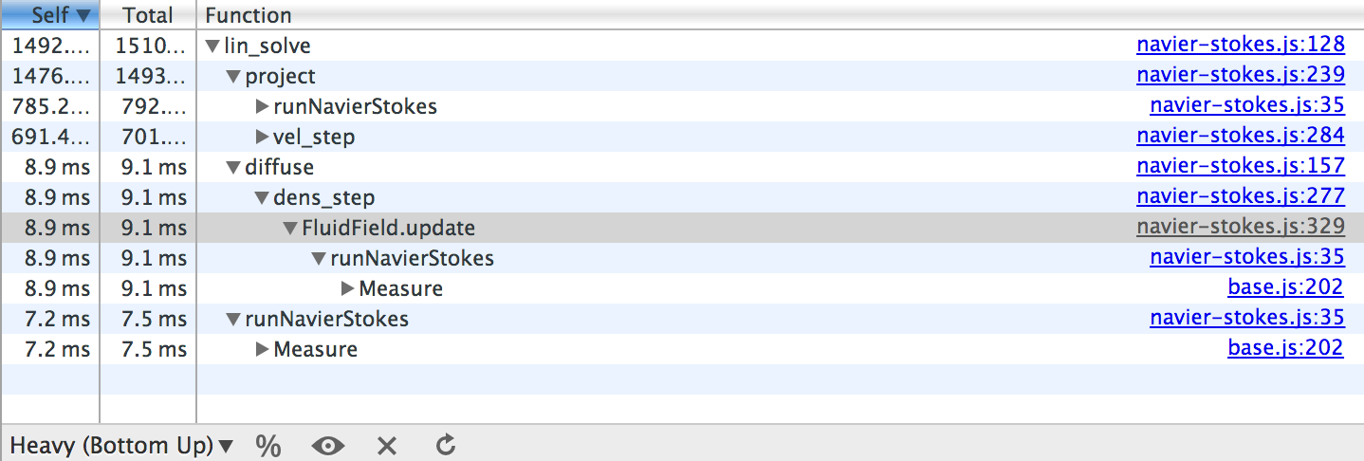
Task: Open the navier-stokes.js:128 link
Action: pyautogui.click(x=1240, y=46)
